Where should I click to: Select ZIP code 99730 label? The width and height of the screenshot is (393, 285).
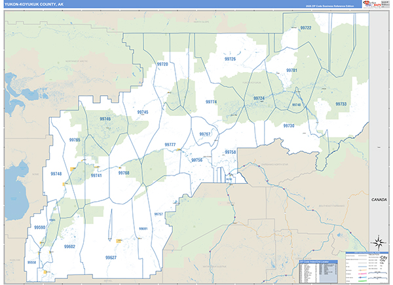coord(289,126)
